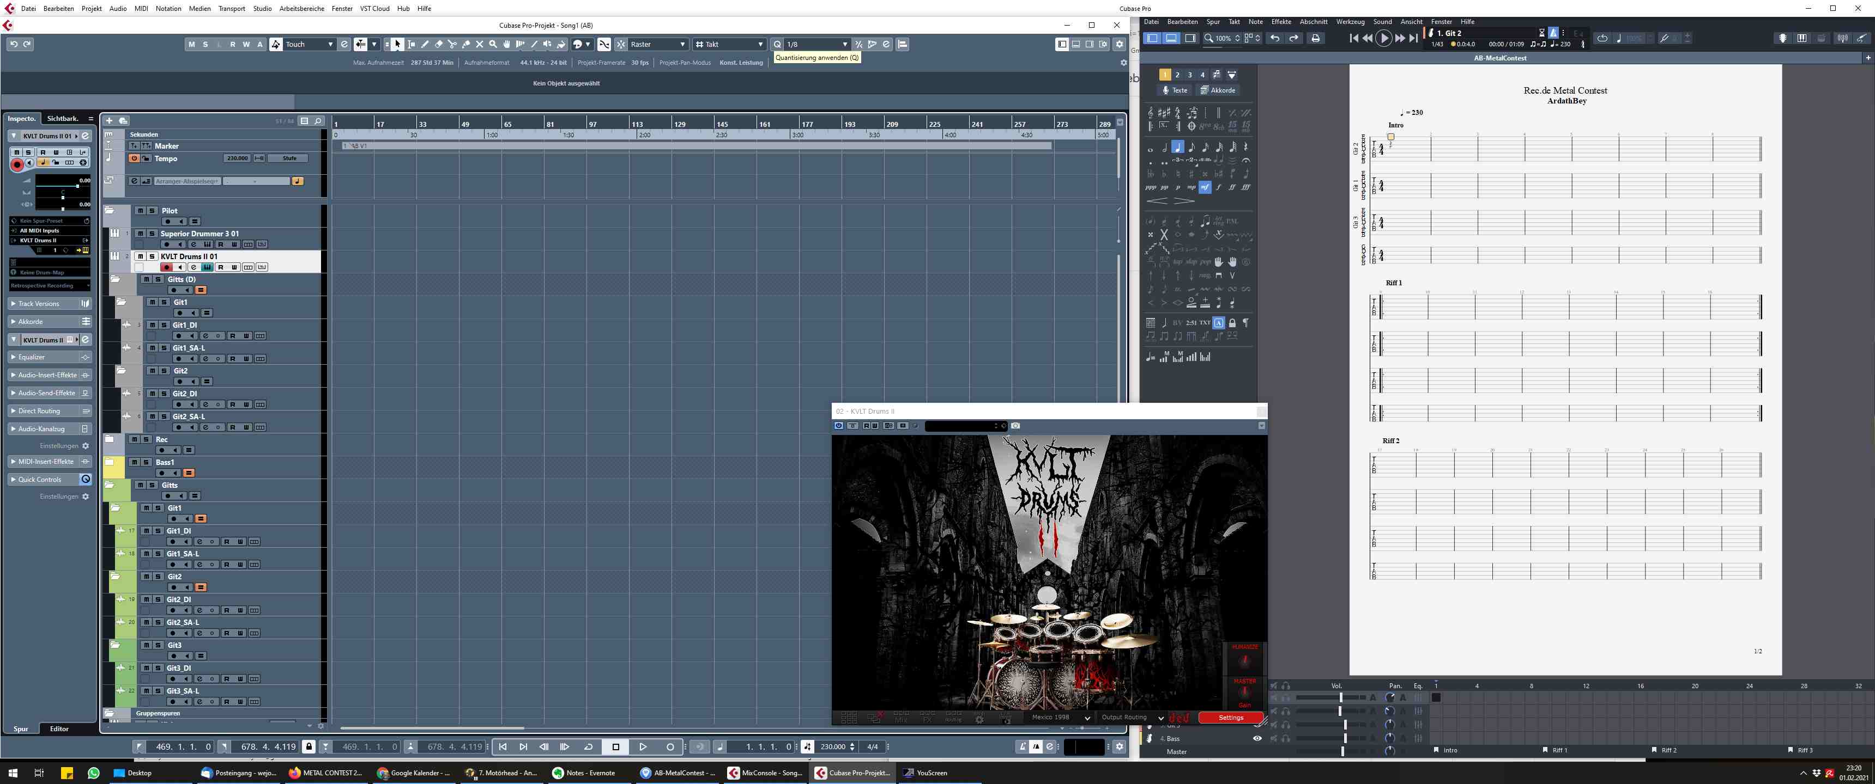The image size is (1875, 784).
Task: Select the Erase tool in Cubase toolbar
Action: [439, 44]
